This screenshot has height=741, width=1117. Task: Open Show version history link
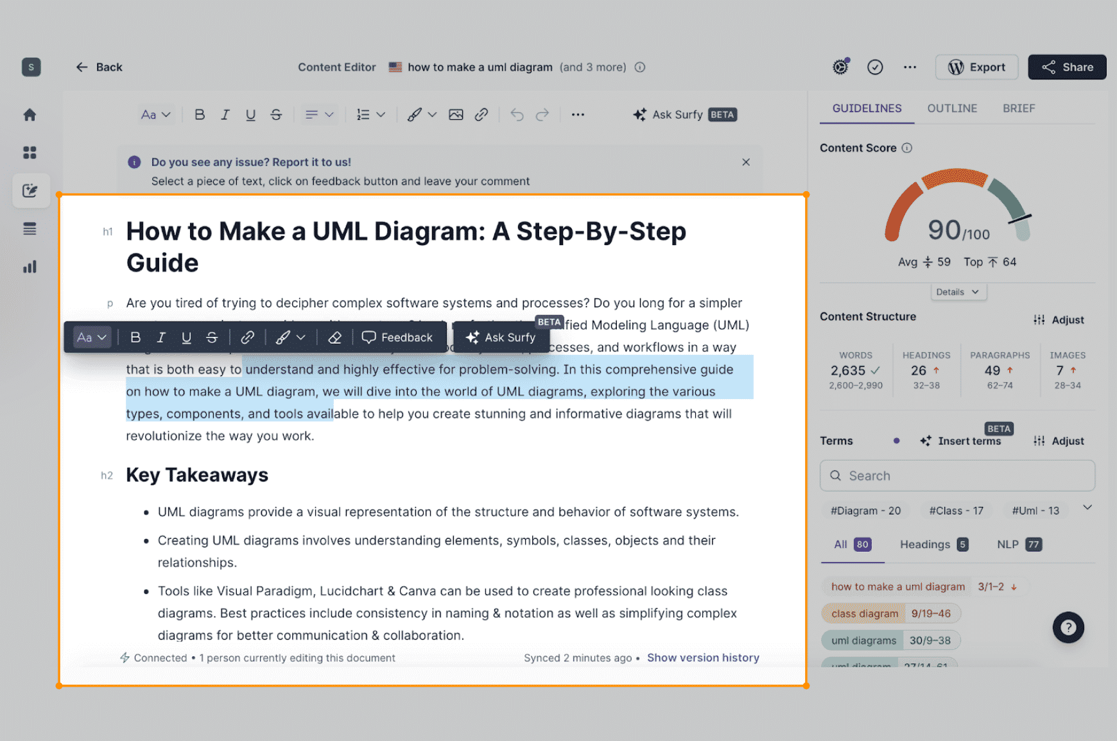click(703, 658)
